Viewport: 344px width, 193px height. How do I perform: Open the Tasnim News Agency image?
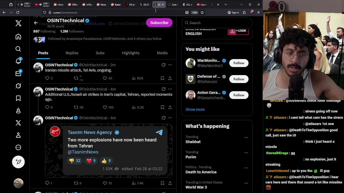[109, 151]
